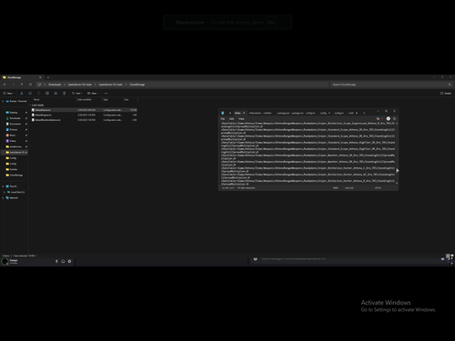Open the pinned LawinServer folder in sidebar

tap(15, 152)
